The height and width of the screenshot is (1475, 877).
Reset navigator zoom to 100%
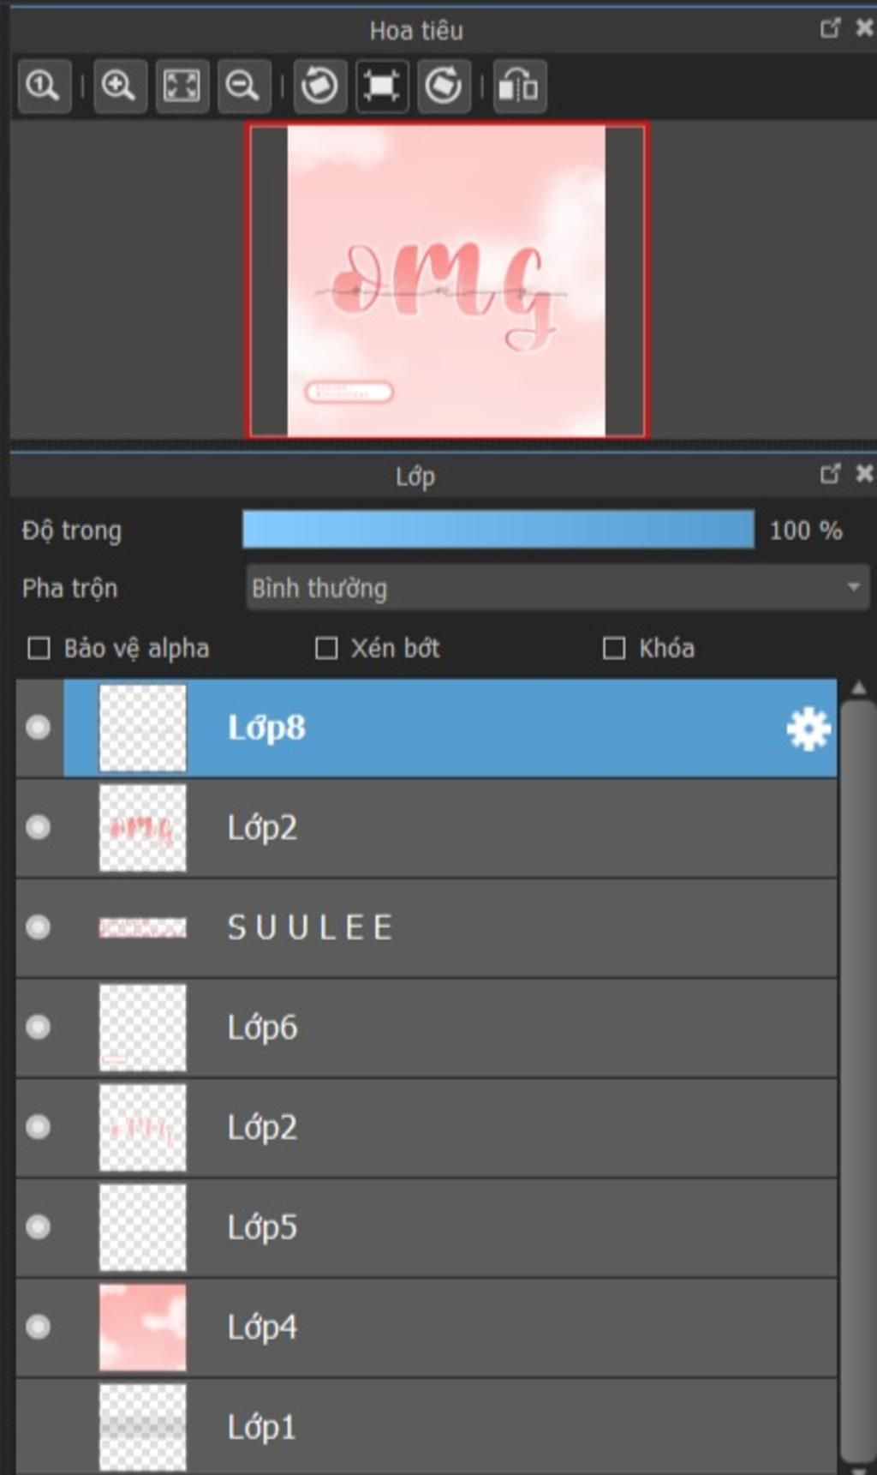pos(44,86)
